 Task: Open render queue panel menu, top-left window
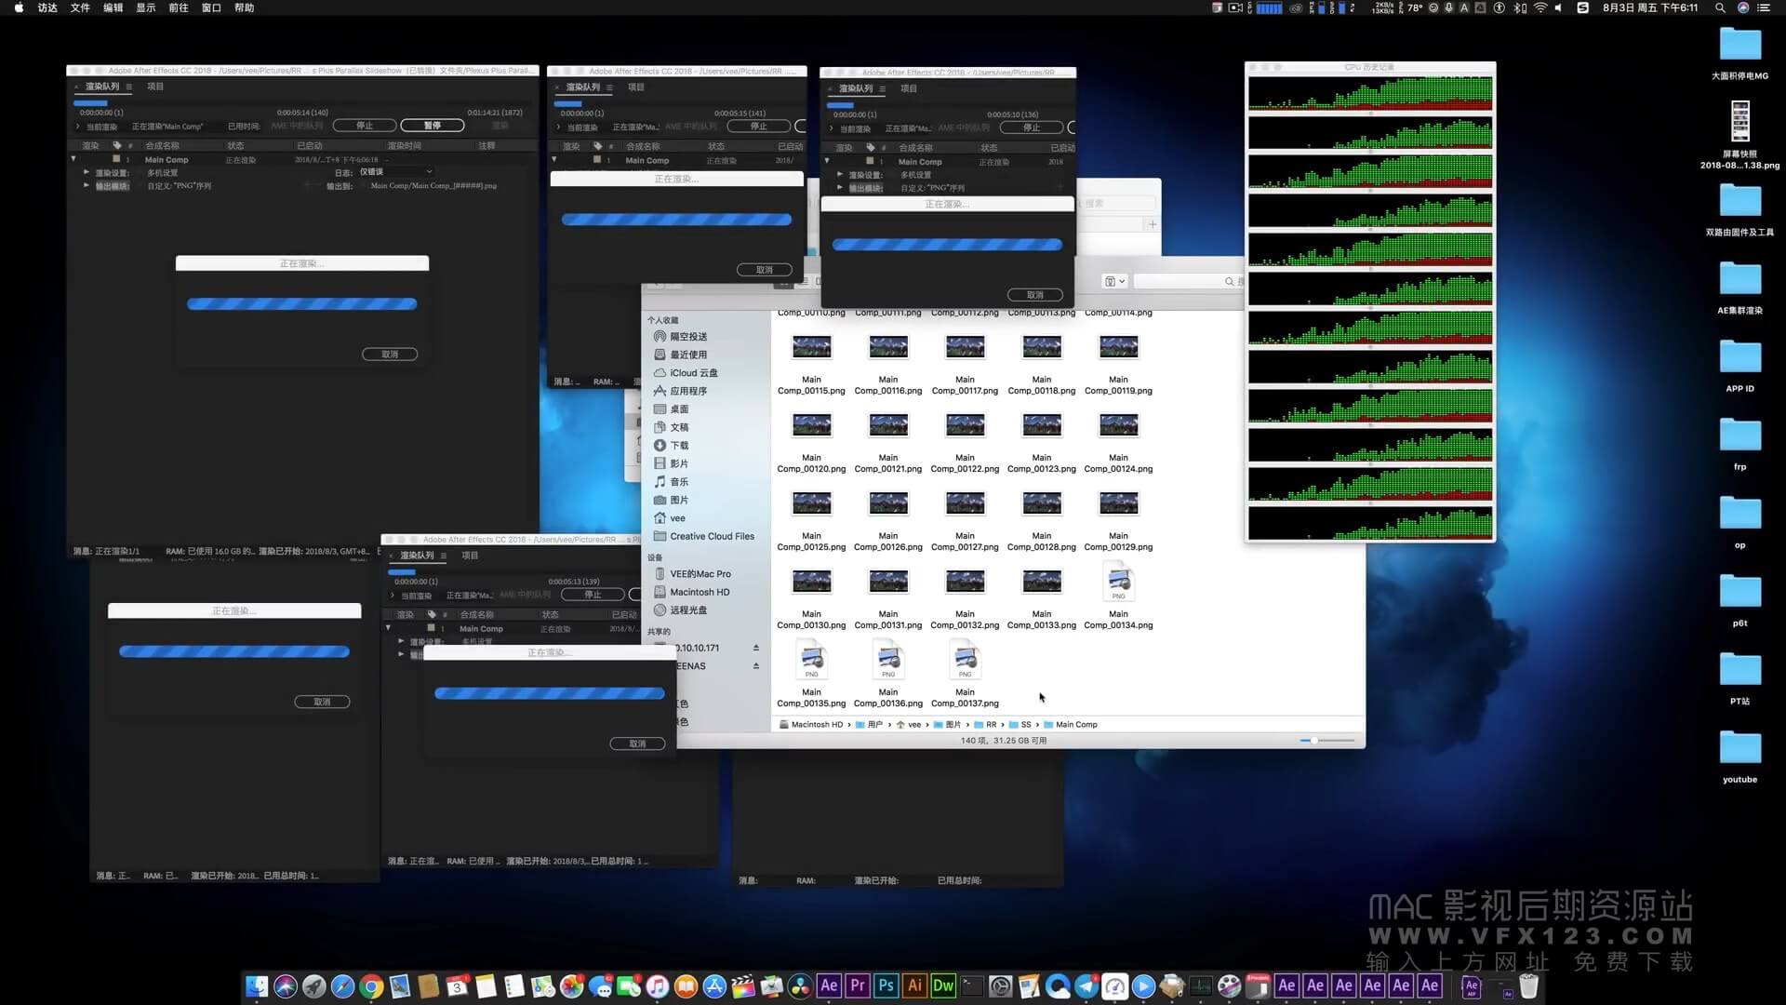pyautogui.click(x=129, y=87)
